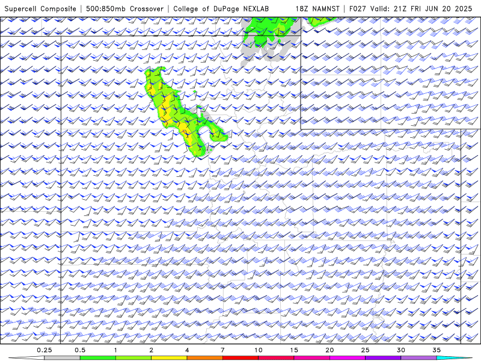Click the '7' legend value
The width and height of the screenshot is (481, 361).
coord(222,350)
